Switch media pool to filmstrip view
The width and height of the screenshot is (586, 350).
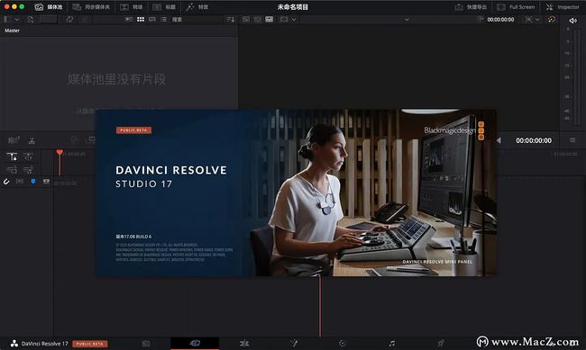point(152,20)
